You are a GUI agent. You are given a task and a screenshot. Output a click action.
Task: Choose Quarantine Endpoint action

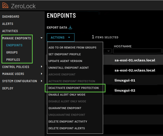[x=65, y=108]
